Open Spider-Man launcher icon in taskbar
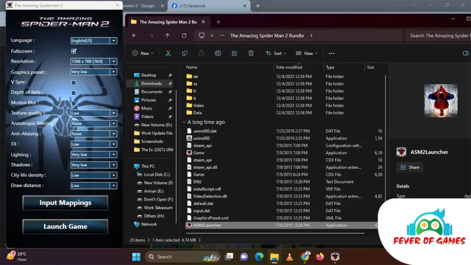Image resolution: width=471 pixels, height=265 pixels. click(335, 257)
